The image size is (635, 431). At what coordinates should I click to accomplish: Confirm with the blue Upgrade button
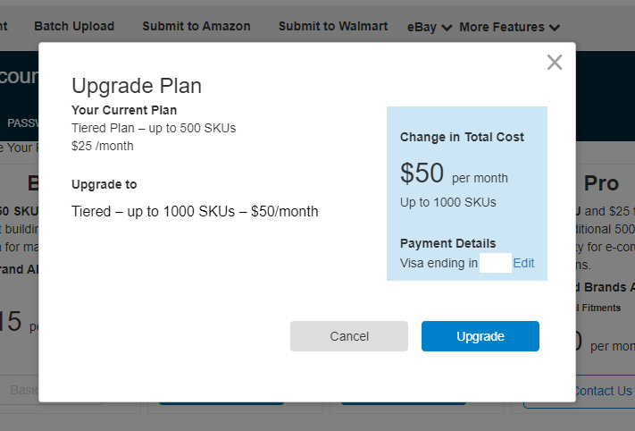(x=480, y=336)
